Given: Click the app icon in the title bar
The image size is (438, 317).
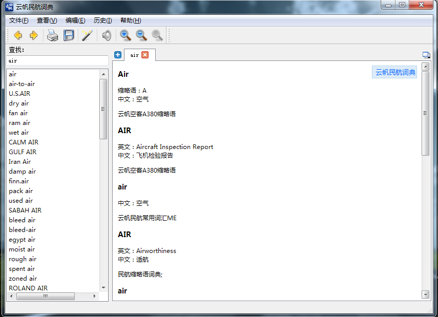Looking at the screenshot, I should (9, 7).
